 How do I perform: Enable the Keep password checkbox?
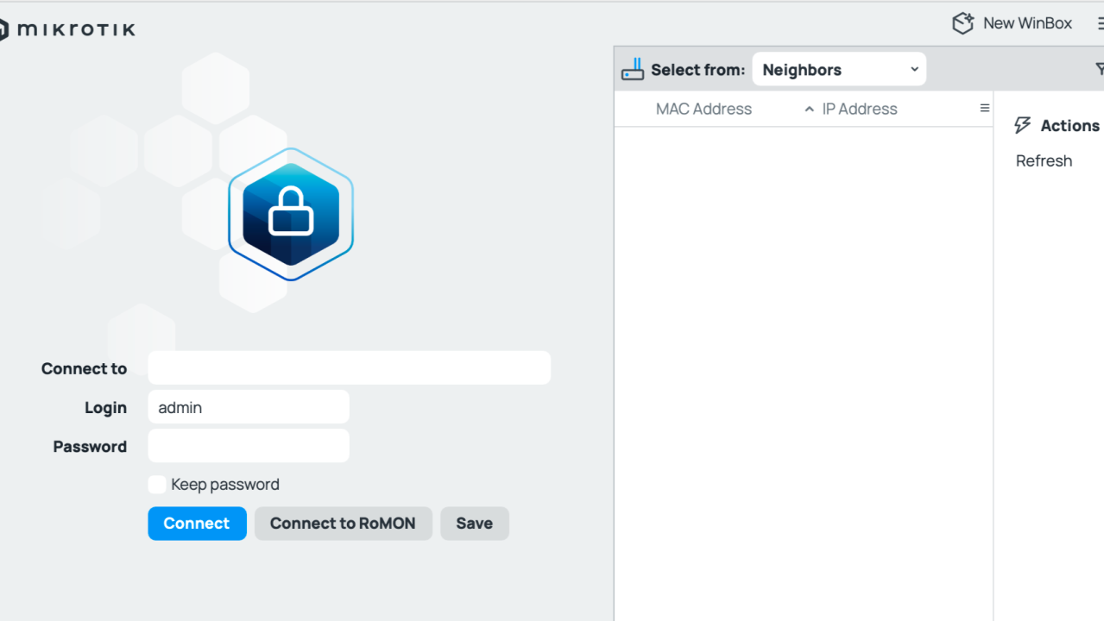click(157, 485)
